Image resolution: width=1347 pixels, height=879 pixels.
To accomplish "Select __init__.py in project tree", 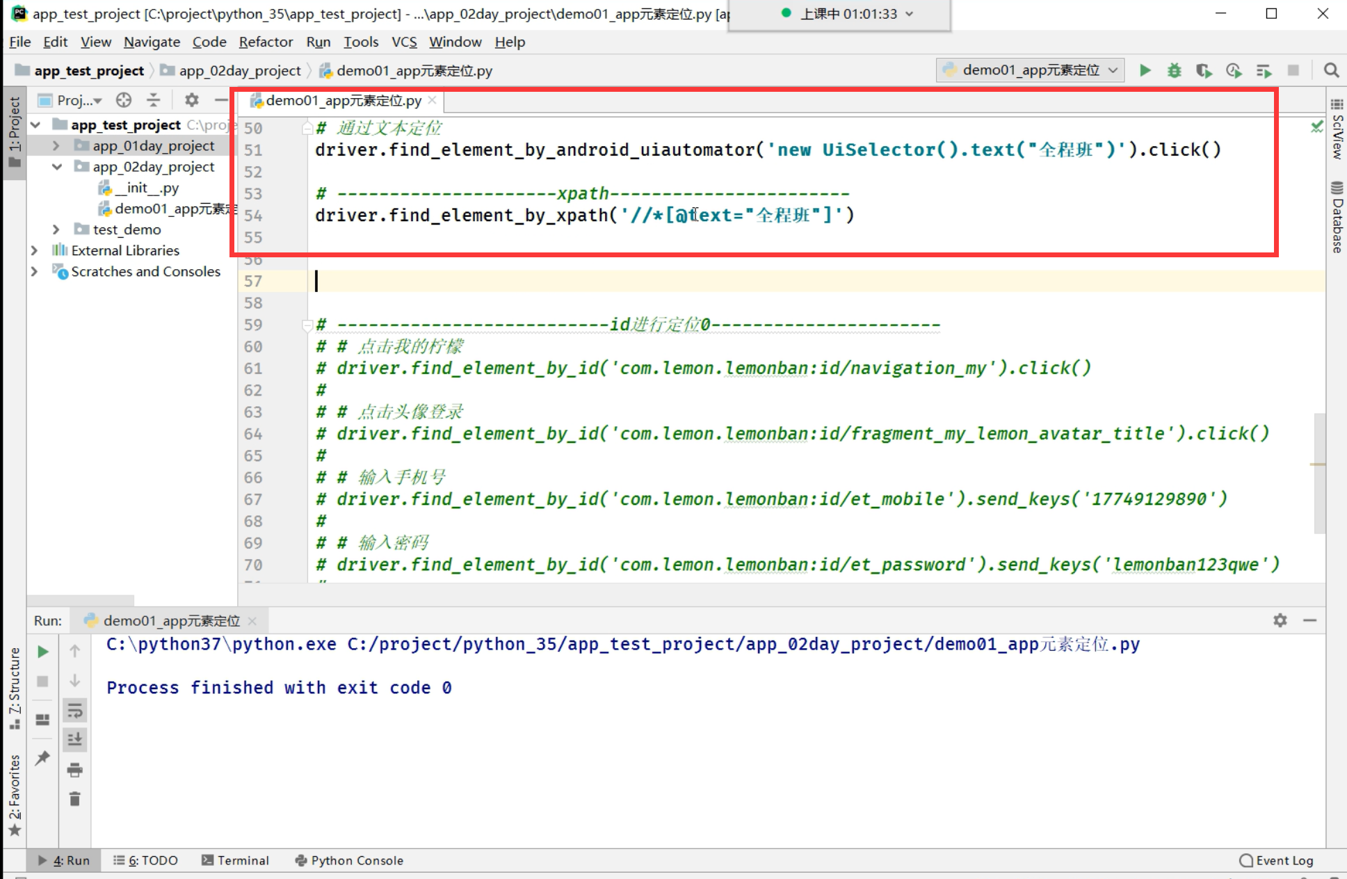I will 147,188.
